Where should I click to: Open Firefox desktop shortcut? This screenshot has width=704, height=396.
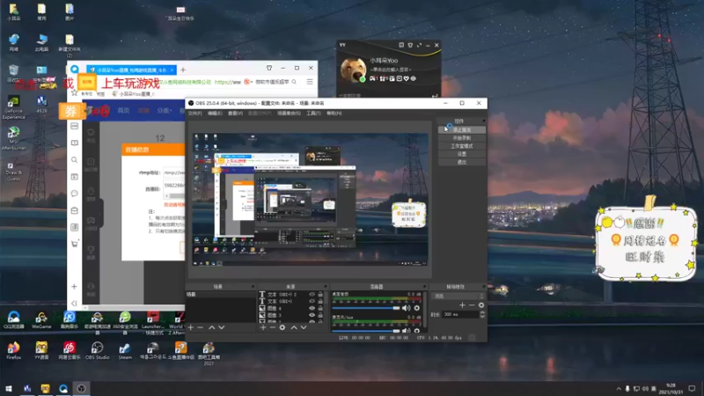13,350
